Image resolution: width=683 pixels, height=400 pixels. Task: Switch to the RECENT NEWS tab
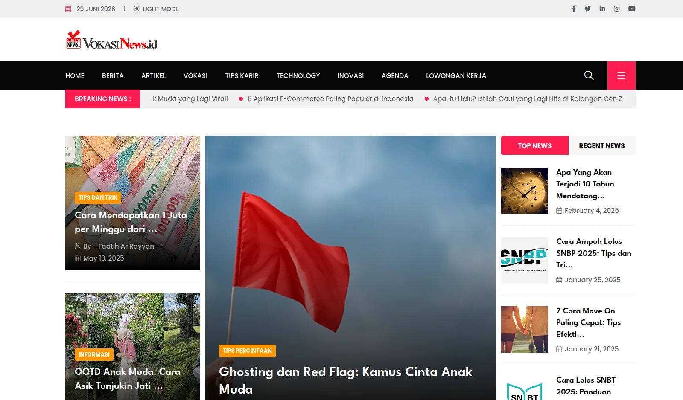[602, 145]
